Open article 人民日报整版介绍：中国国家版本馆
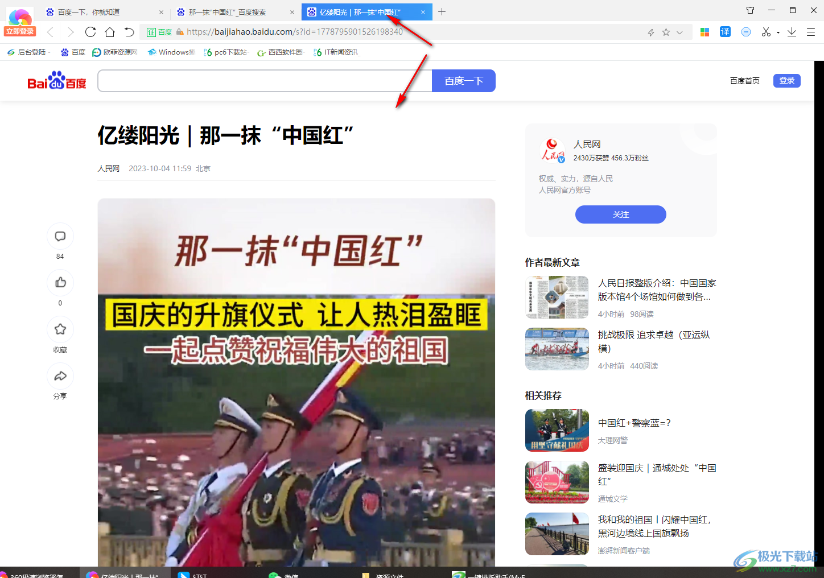824x578 pixels. point(657,290)
